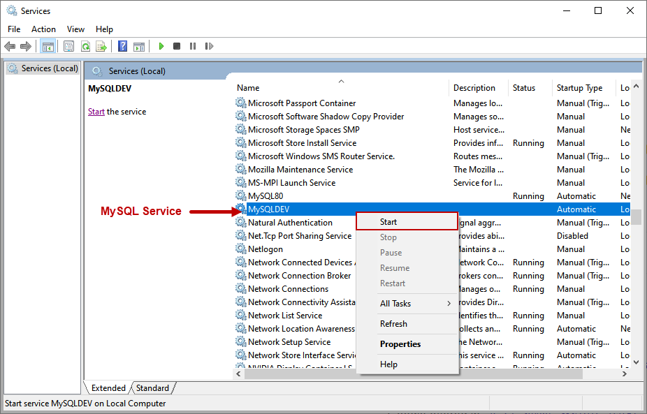The image size is (647, 414).
Task: Sort by the Description column header
Action: pos(479,88)
